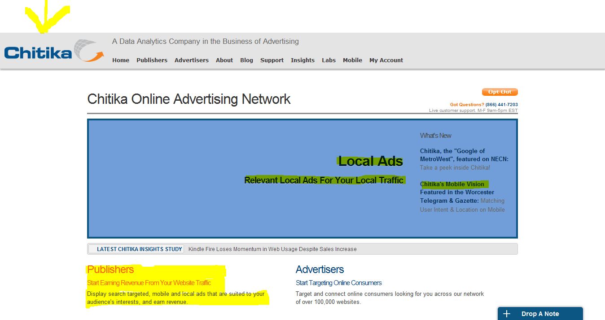
Task: Open My Account
Action: coord(386,60)
